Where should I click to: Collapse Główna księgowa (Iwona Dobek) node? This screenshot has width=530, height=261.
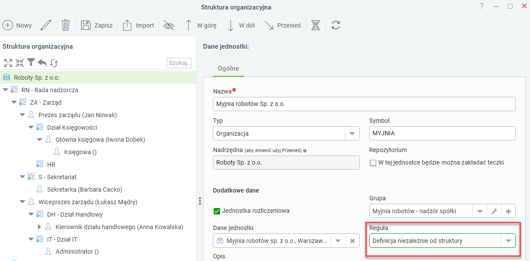pos(40,140)
